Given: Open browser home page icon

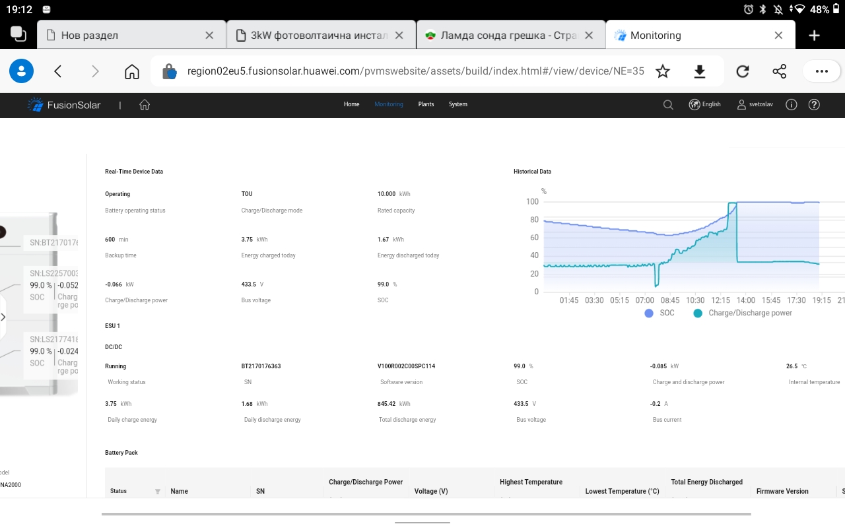Looking at the screenshot, I should pyautogui.click(x=132, y=71).
